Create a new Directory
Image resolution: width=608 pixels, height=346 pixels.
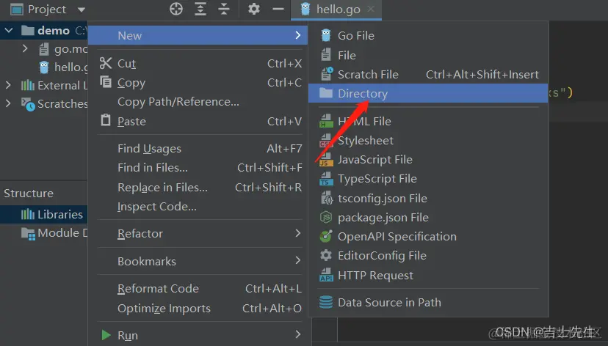click(x=428, y=93)
